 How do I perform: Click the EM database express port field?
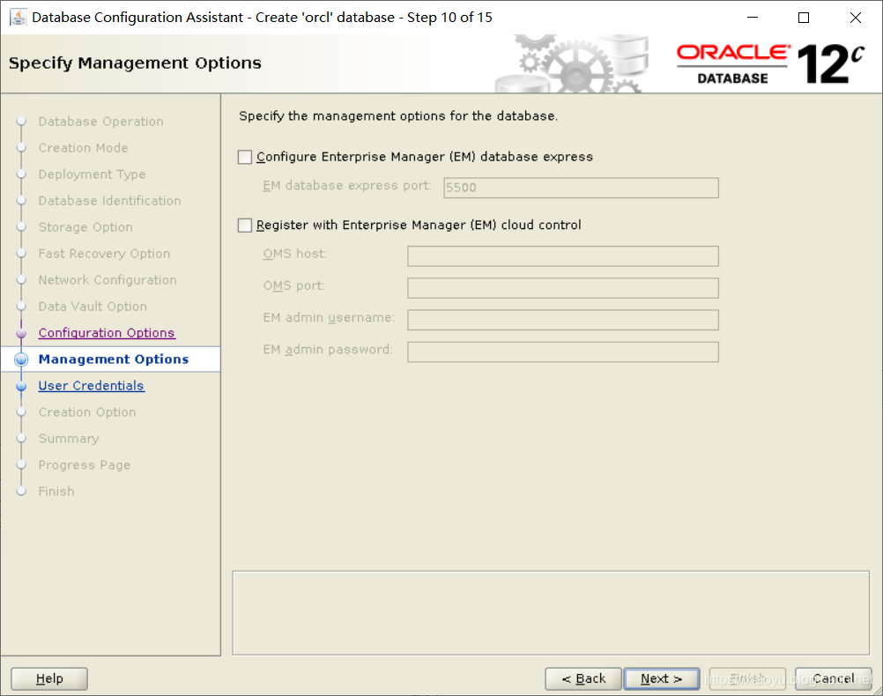(x=581, y=188)
